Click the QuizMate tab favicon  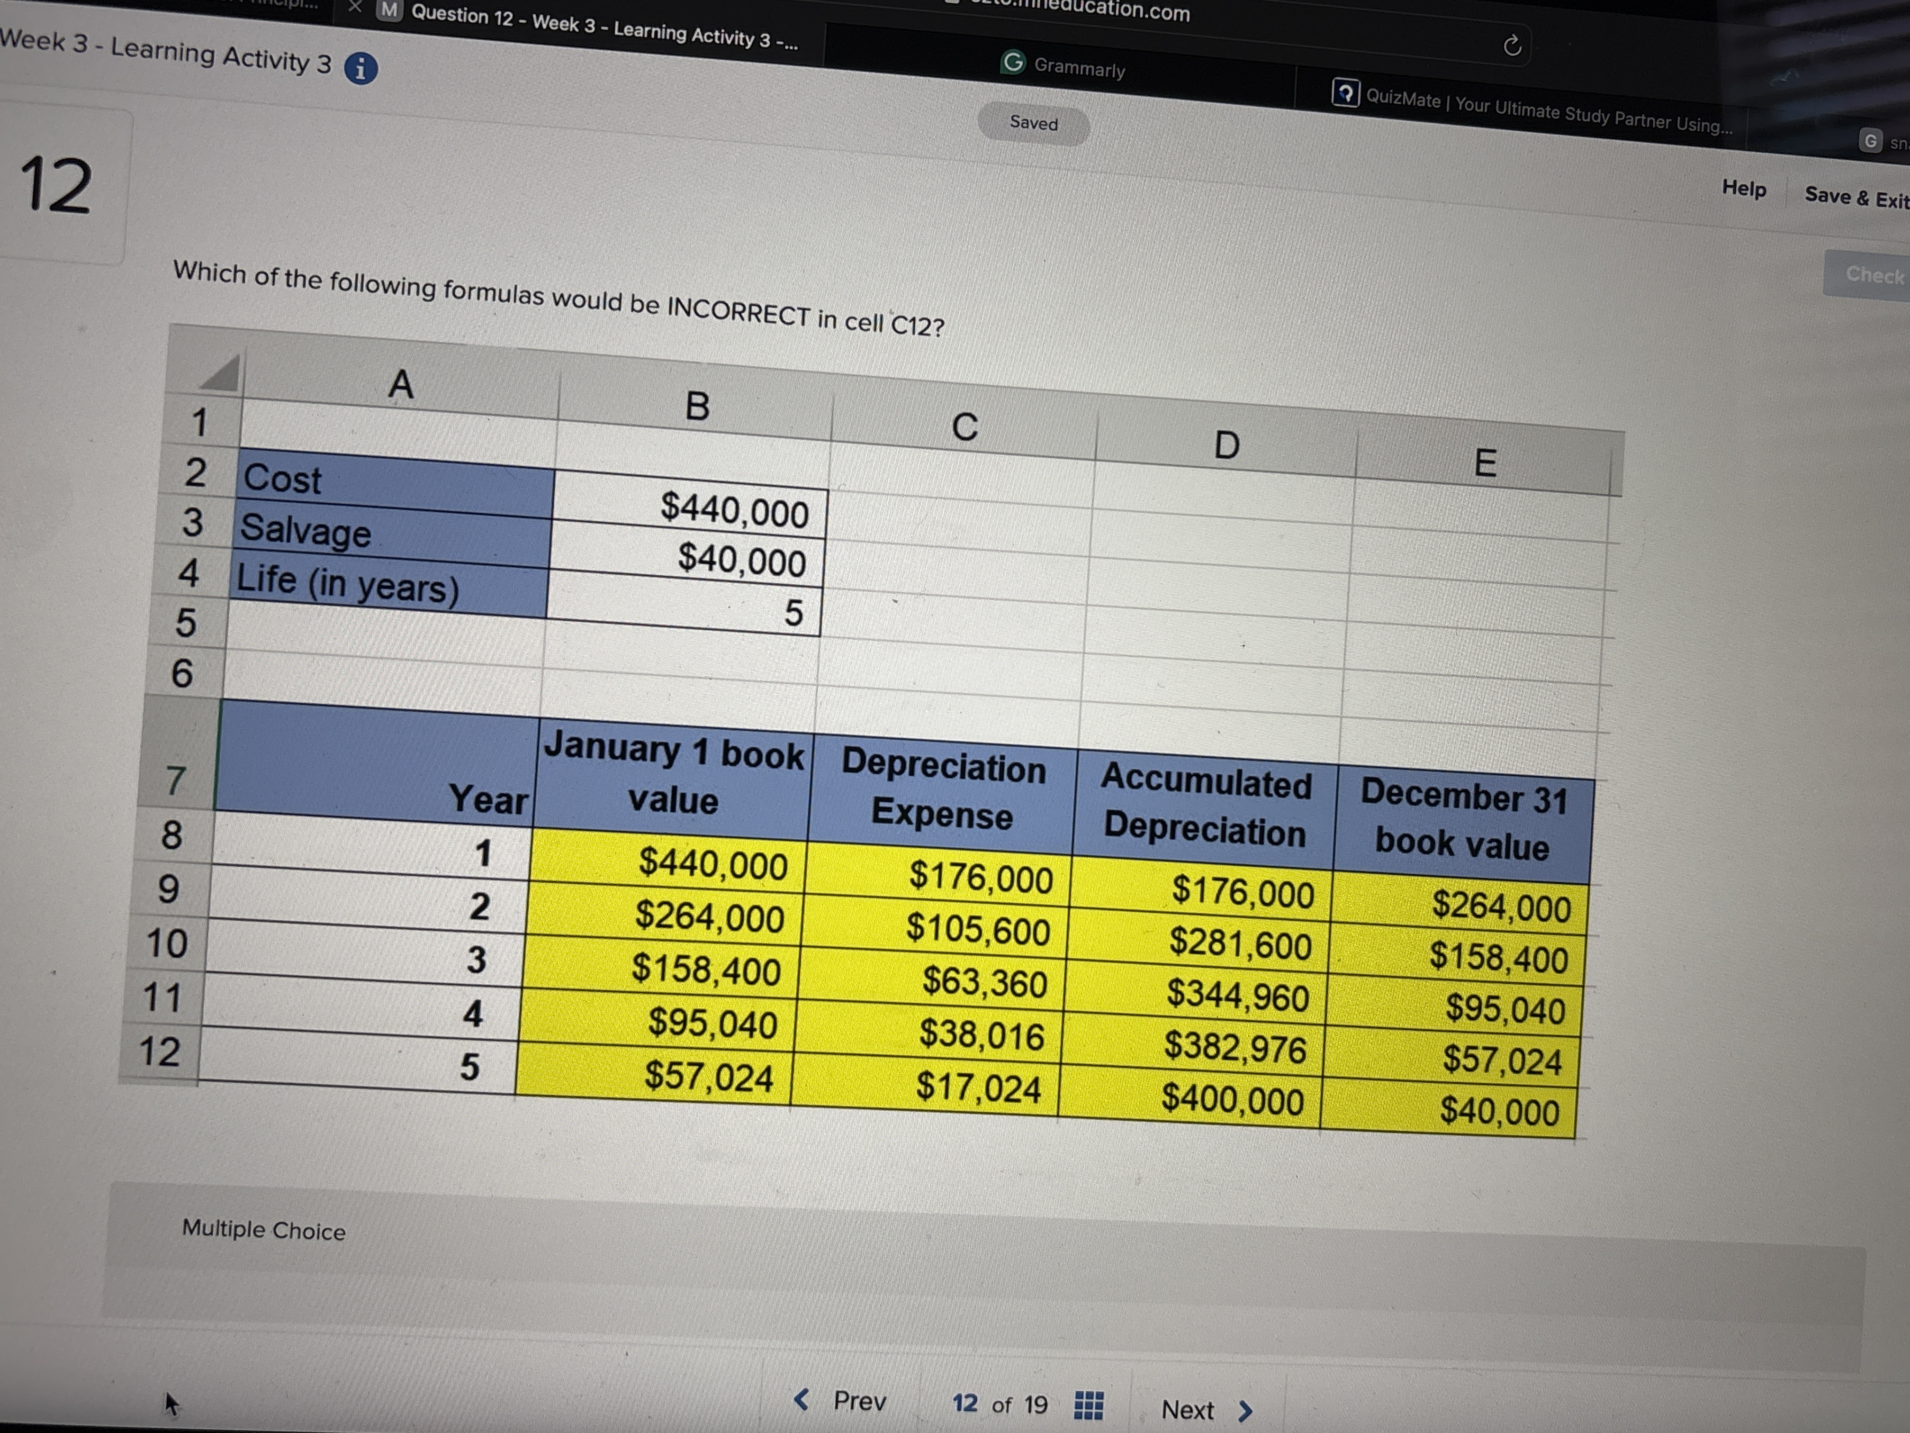[x=1345, y=92]
